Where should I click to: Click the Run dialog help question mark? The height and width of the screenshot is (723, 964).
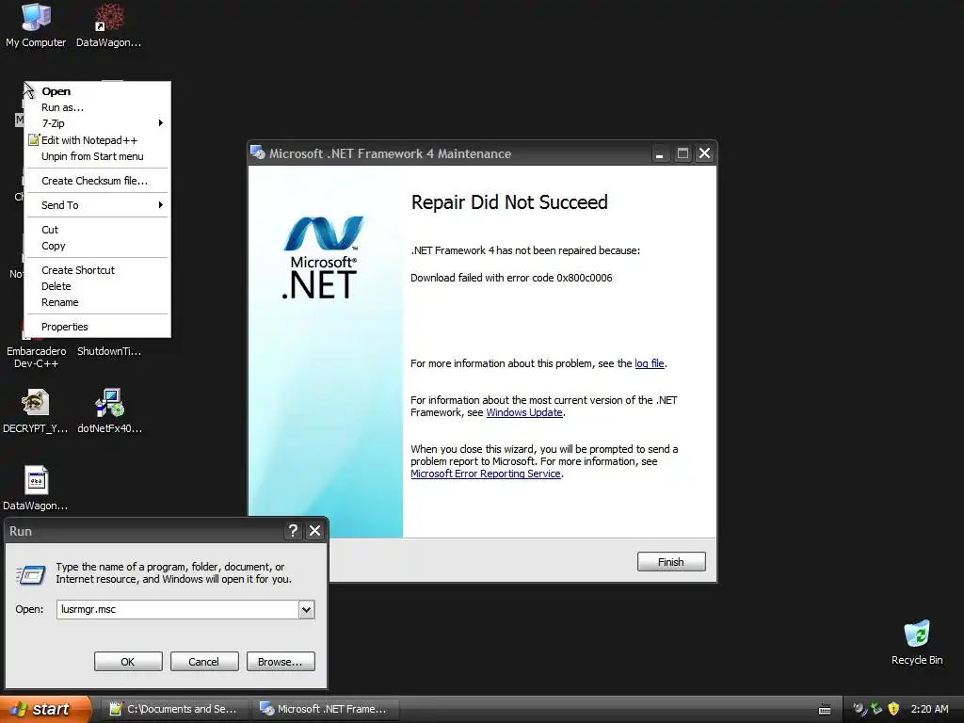pyautogui.click(x=294, y=531)
